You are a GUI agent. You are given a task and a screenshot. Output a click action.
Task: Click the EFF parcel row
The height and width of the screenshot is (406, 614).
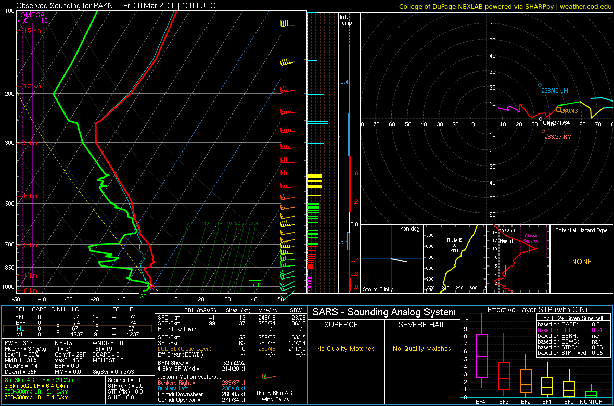click(77, 322)
